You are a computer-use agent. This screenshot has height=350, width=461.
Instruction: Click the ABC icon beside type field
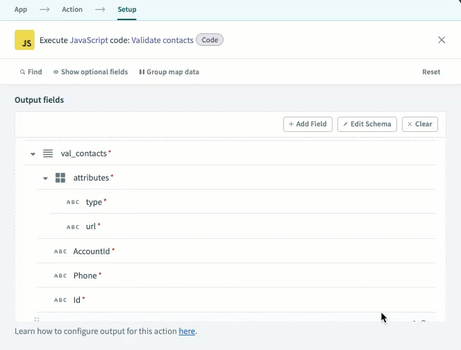pos(73,202)
